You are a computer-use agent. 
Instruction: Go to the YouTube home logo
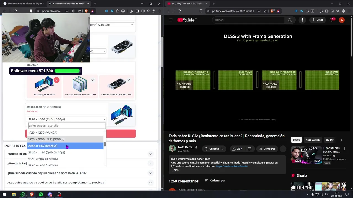(186, 20)
